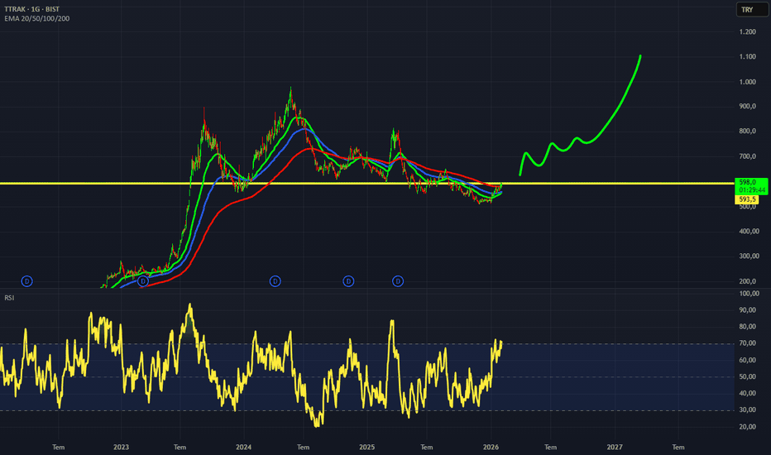Click the 300,00 price axis label

click(x=749, y=256)
